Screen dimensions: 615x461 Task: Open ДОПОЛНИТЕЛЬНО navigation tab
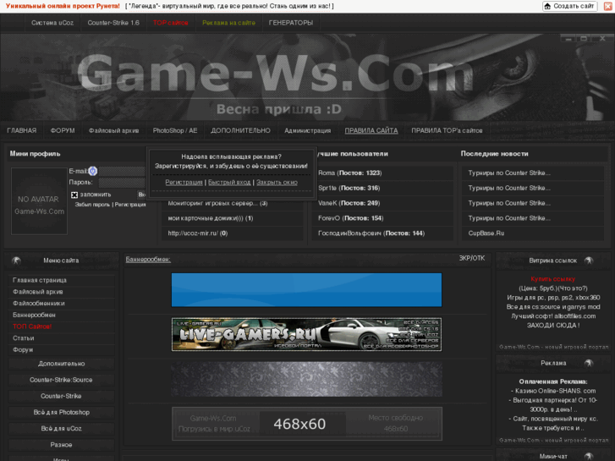coord(240,130)
